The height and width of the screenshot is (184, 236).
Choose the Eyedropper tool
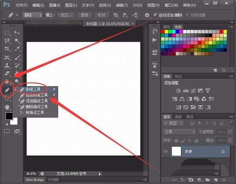(17, 49)
